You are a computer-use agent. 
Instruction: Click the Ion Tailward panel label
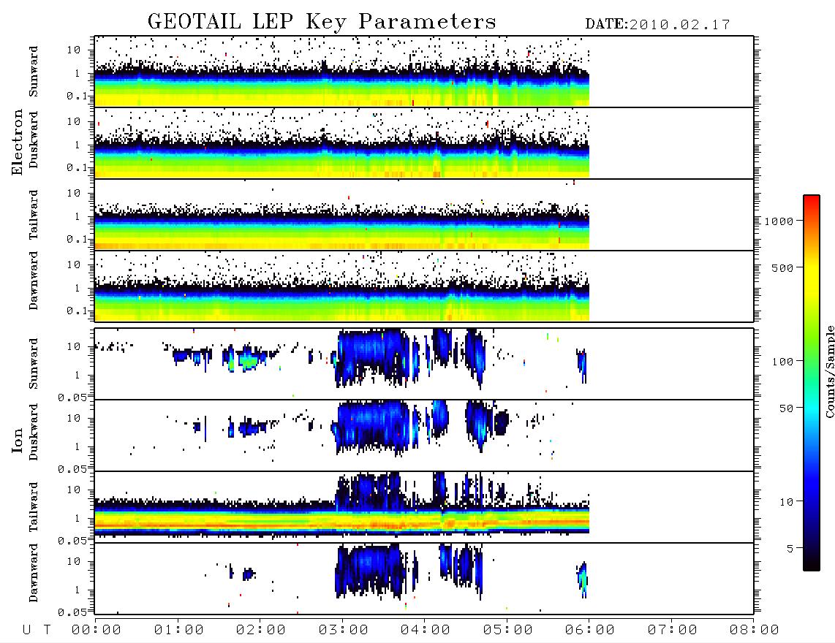34,507
